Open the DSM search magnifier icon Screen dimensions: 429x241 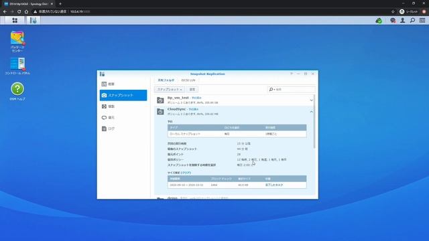(x=412, y=21)
